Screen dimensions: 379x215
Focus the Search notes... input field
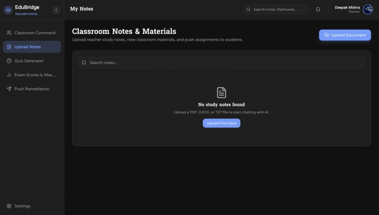point(221,62)
